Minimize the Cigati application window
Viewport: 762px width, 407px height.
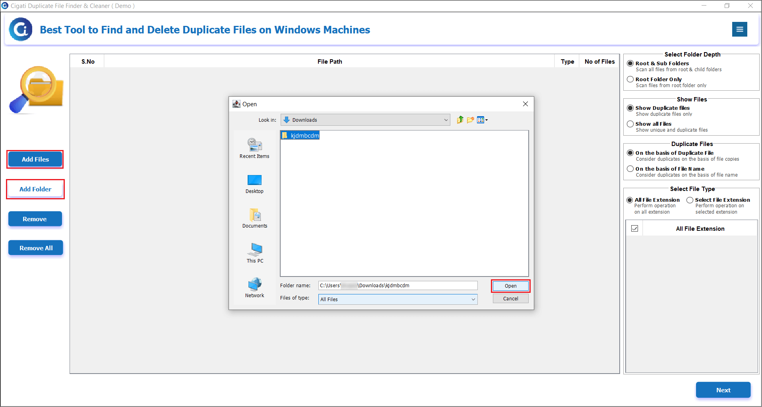pos(704,6)
